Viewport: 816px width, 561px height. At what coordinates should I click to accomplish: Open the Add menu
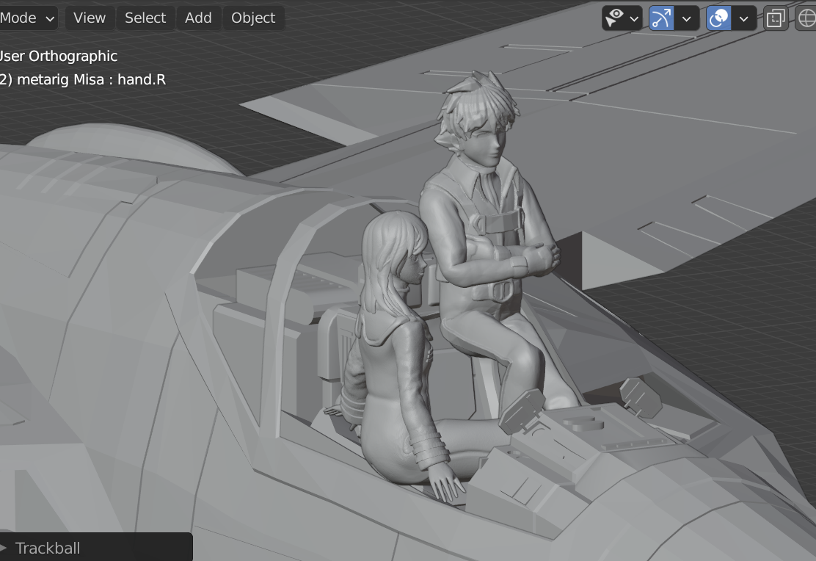198,18
